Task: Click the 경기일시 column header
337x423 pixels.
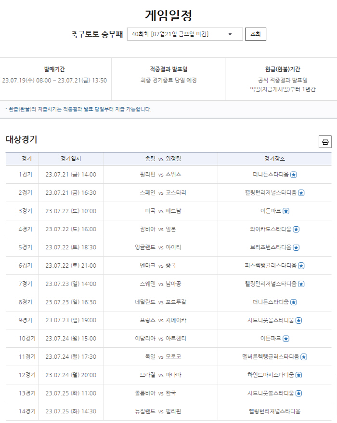Action: [x=71, y=159]
